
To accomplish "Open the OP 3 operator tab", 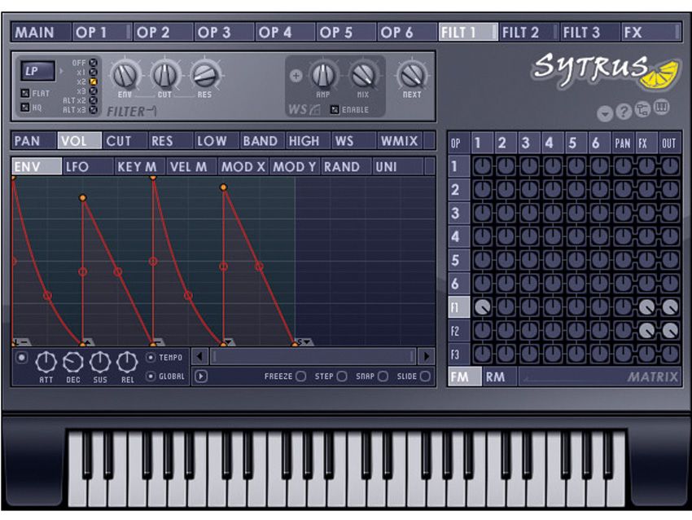I will [x=216, y=33].
